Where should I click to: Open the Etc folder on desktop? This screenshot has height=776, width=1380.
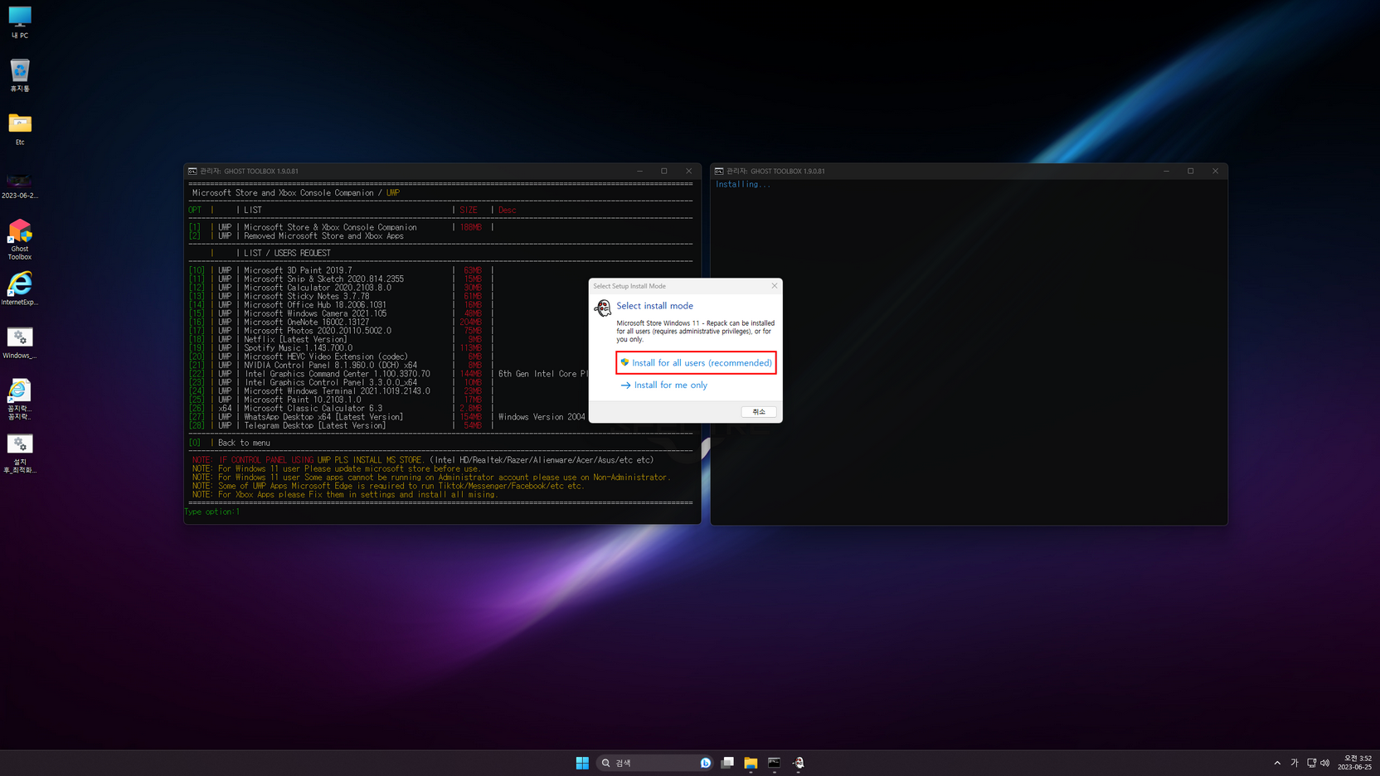pyautogui.click(x=20, y=129)
